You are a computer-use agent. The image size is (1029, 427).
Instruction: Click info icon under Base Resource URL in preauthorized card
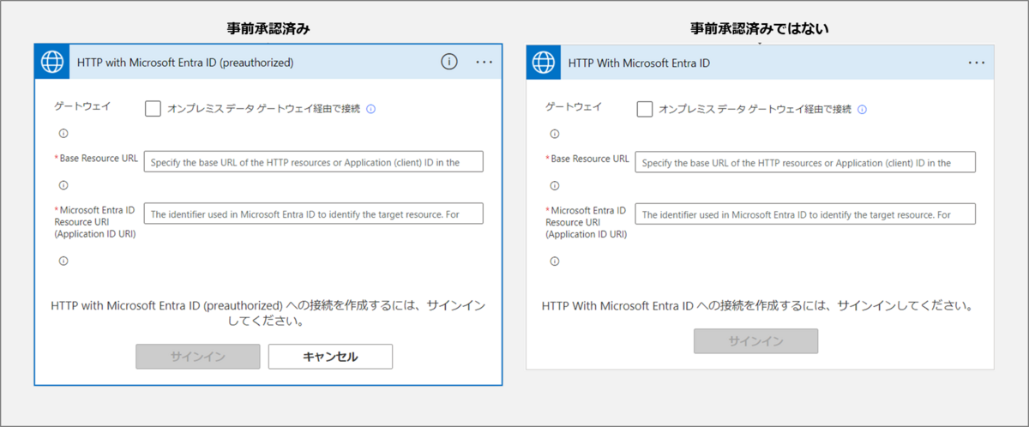(63, 185)
